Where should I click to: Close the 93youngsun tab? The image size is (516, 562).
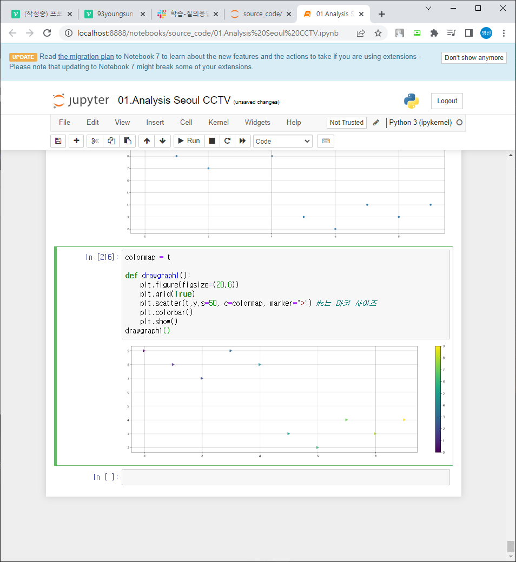(143, 14)
